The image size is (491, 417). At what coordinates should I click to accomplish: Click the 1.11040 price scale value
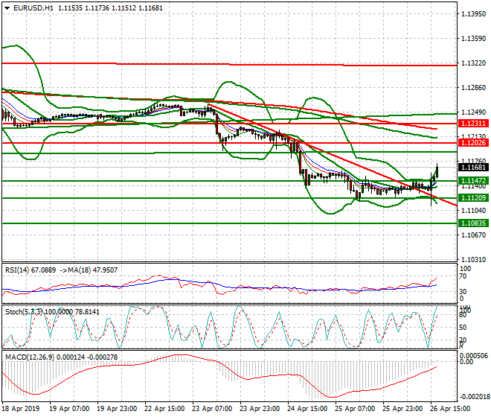[x=474, y=211]
